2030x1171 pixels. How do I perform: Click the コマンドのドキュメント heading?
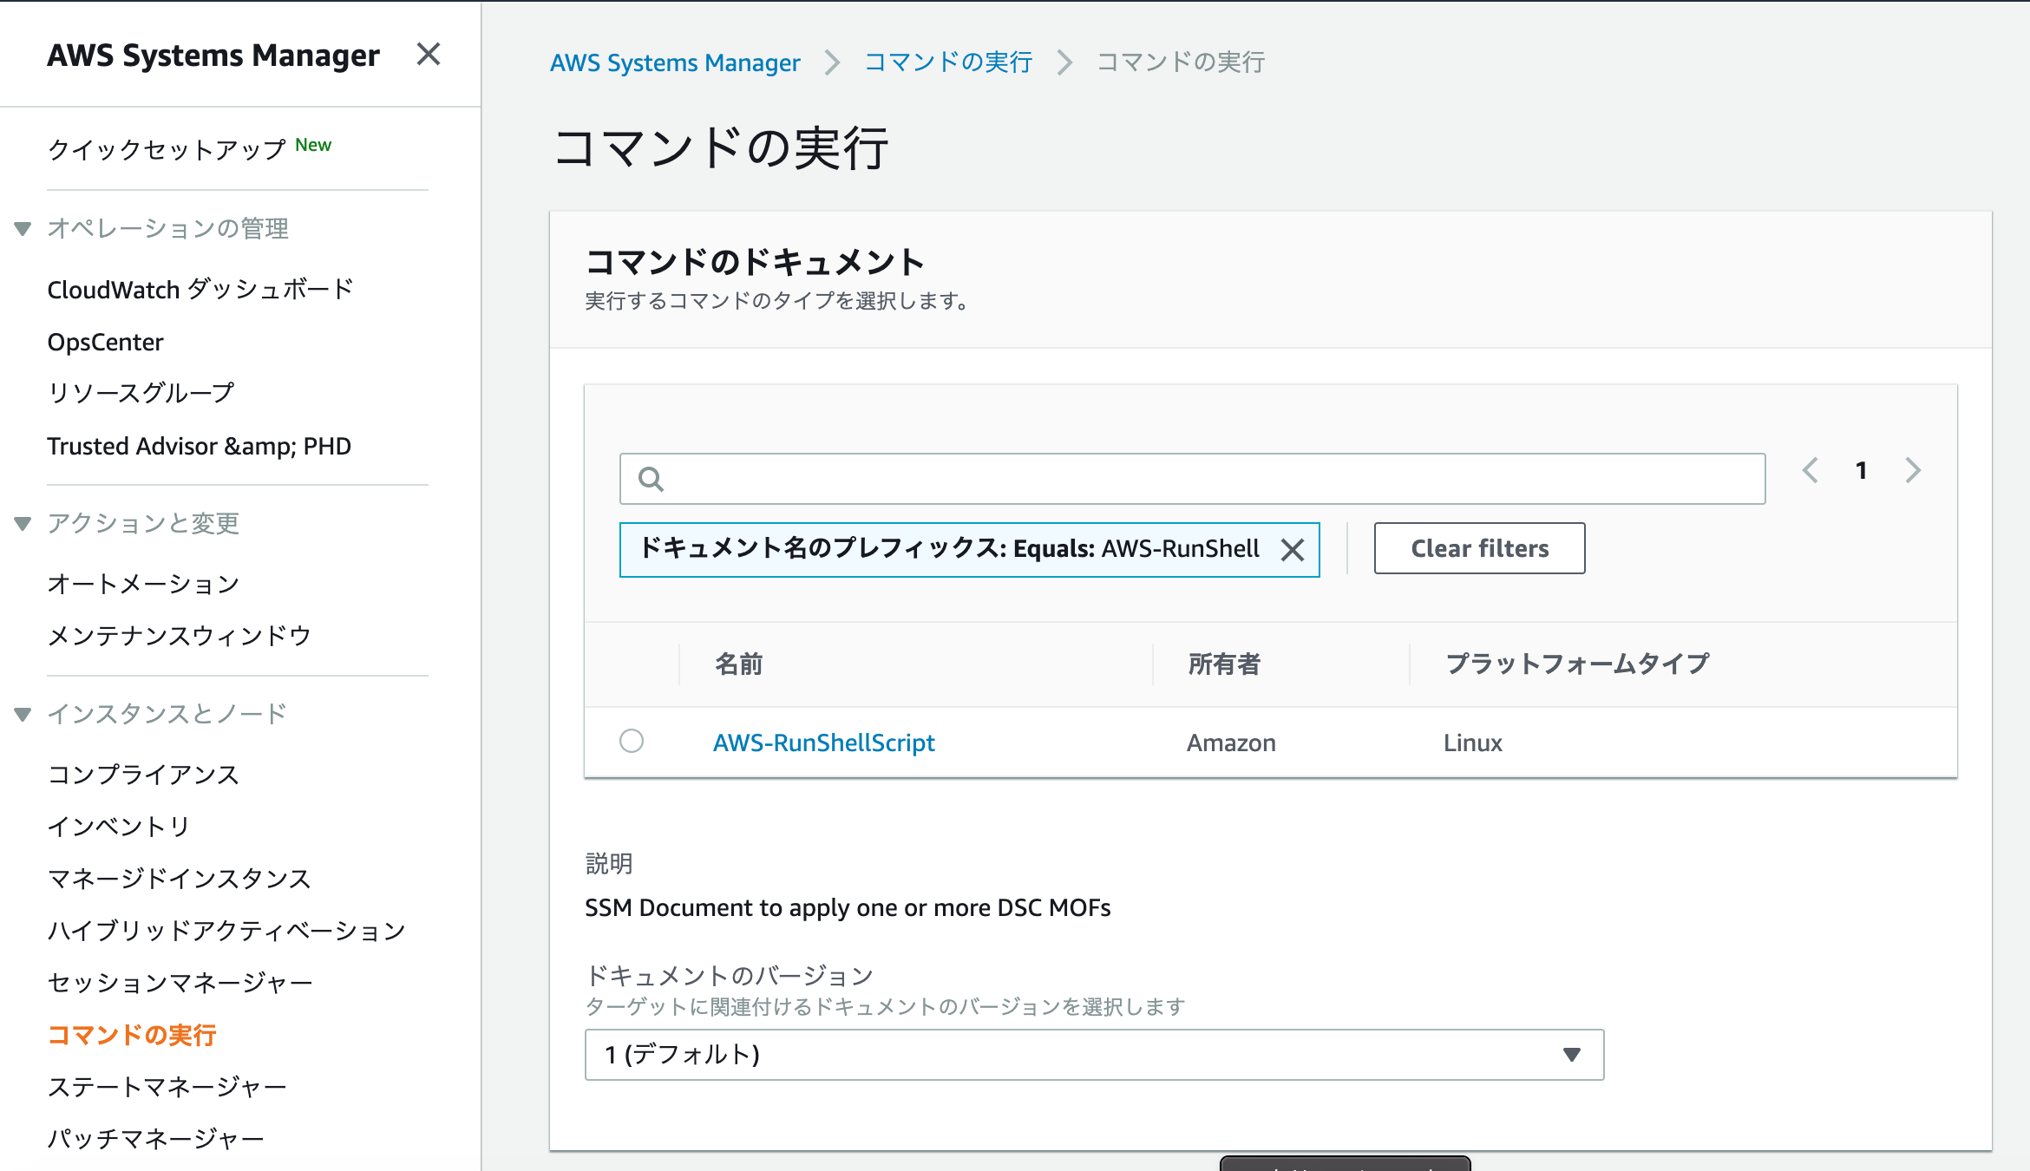pos(755,262)
